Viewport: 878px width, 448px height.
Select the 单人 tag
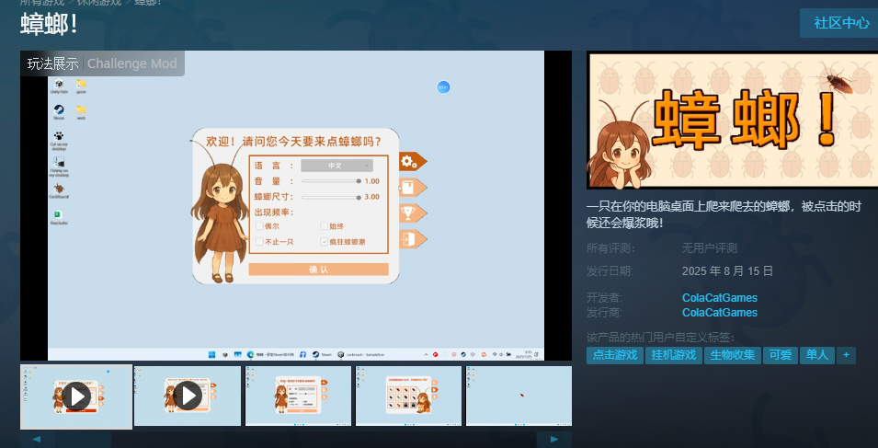(817, 355)
